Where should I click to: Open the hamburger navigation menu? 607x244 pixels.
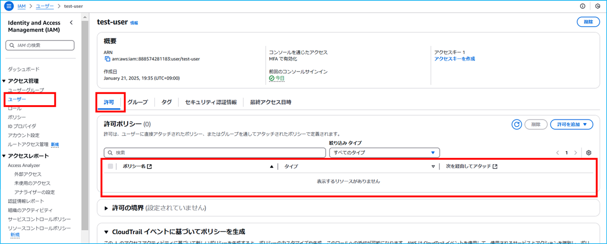pyautogui.click(x=9, y=6)
